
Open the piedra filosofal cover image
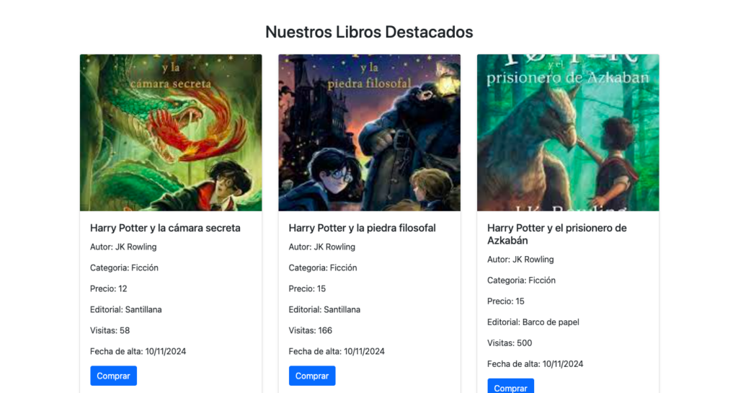[x=370, y=132]
